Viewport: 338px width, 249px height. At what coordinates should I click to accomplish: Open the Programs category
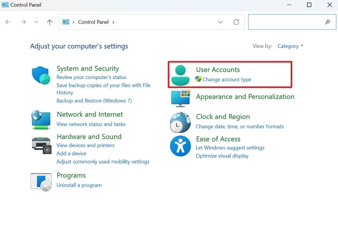pyautogui.click(x=71, y=175)
